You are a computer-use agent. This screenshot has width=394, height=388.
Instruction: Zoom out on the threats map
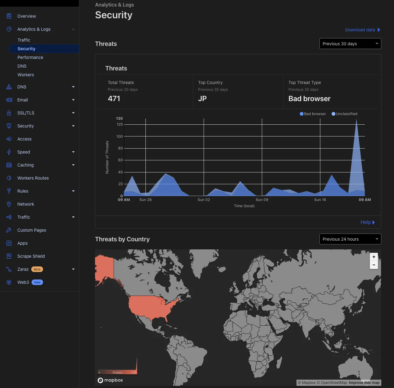374,265
